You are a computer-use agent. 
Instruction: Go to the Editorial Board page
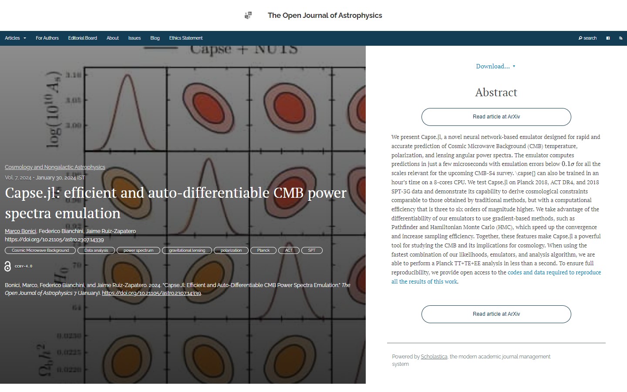coord(82,38)
